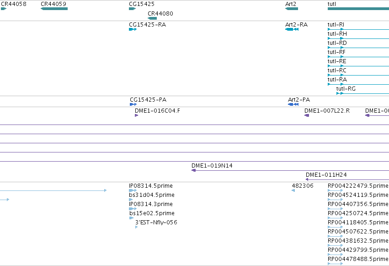The height and width of the screenshot is (266, 389).
Task: Click the CR44080 gene arrow glyph
Action: tap(152, 18)
